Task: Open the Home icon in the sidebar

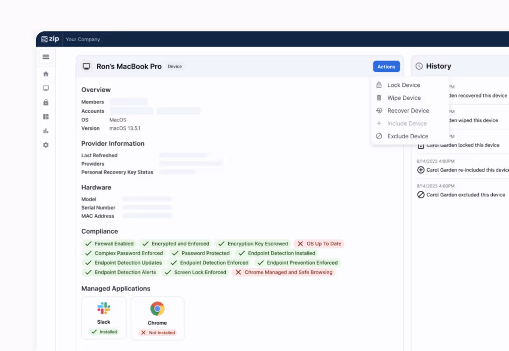Action: pyautogui.click(x=46, y=74)
